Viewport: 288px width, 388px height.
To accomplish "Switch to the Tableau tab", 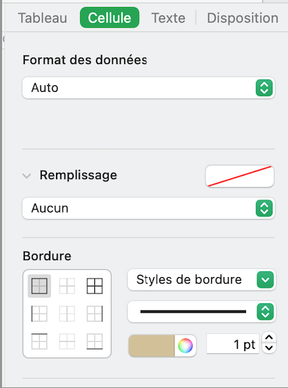I will coord(43,18).
